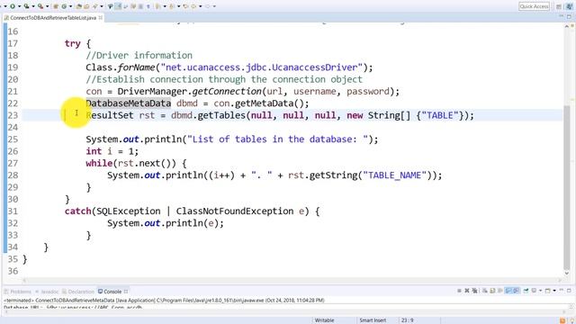Click ClassNotFoundException on line 31

click(x=235, y=211)
